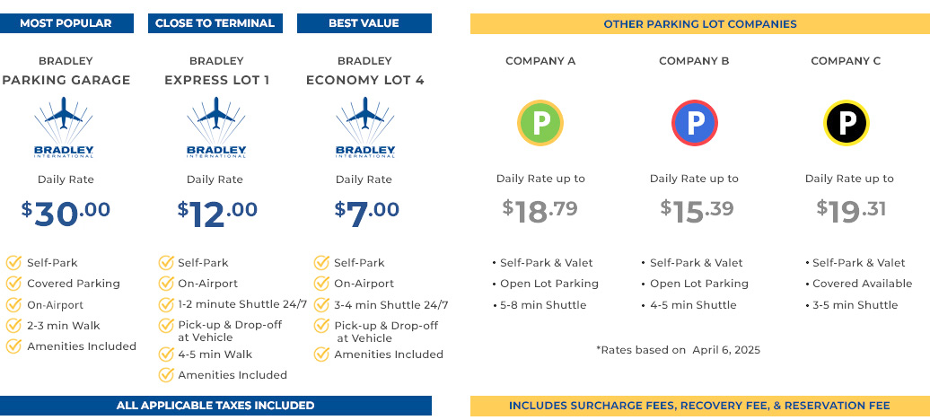Click the All Applicable Taxes Included bar
Viewport: 930px width, 420px height.
pyautogui.click(x=215, y=406)
